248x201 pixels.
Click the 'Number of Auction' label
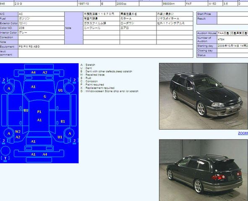[x=207, y=39]
